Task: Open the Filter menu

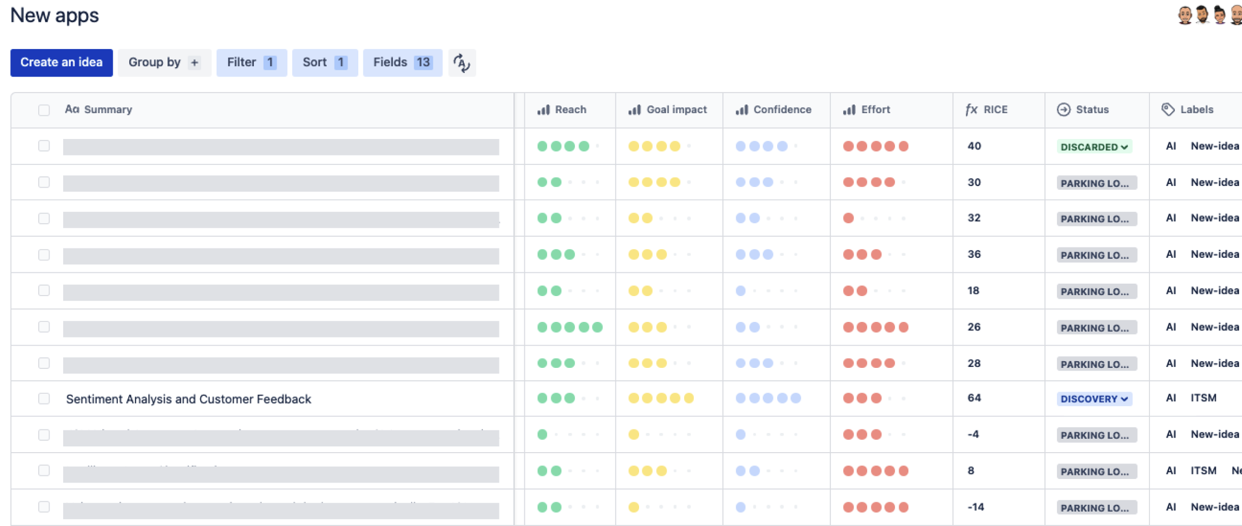Action: (251, 63)
